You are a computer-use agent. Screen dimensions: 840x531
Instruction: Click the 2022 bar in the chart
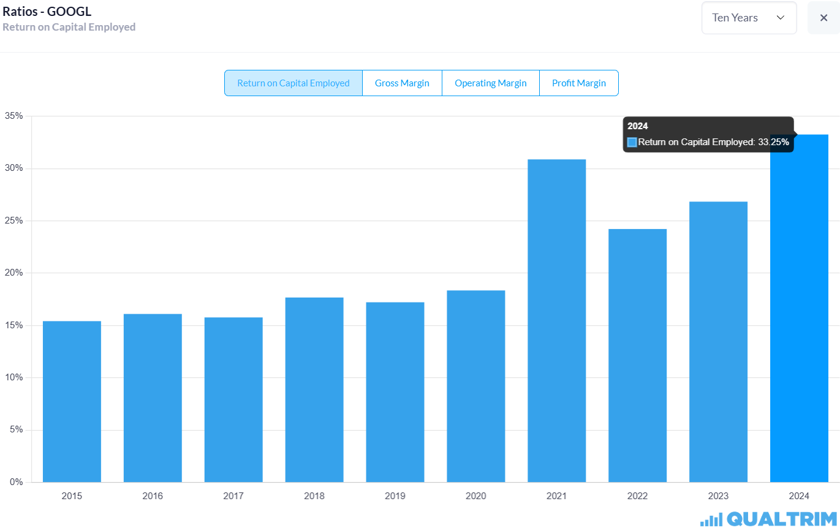coord(638,355)
